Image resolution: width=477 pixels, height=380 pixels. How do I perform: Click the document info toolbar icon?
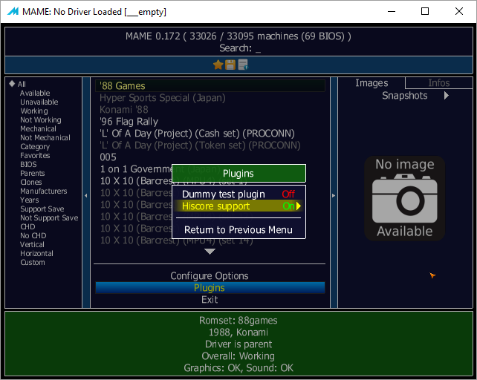[243, 65]
